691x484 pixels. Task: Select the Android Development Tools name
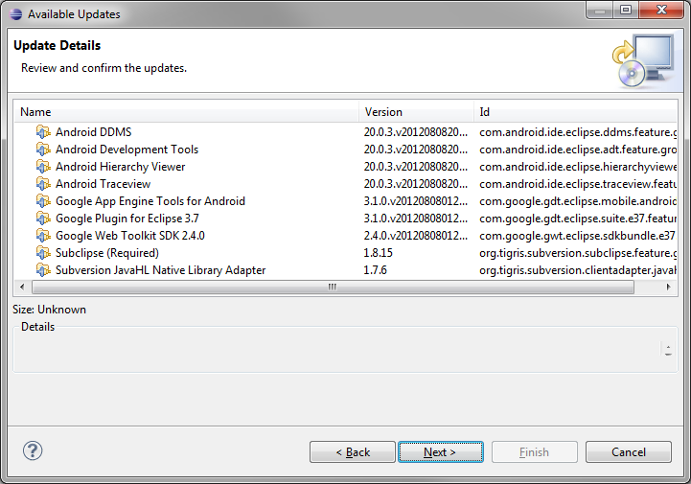point(127,149)
